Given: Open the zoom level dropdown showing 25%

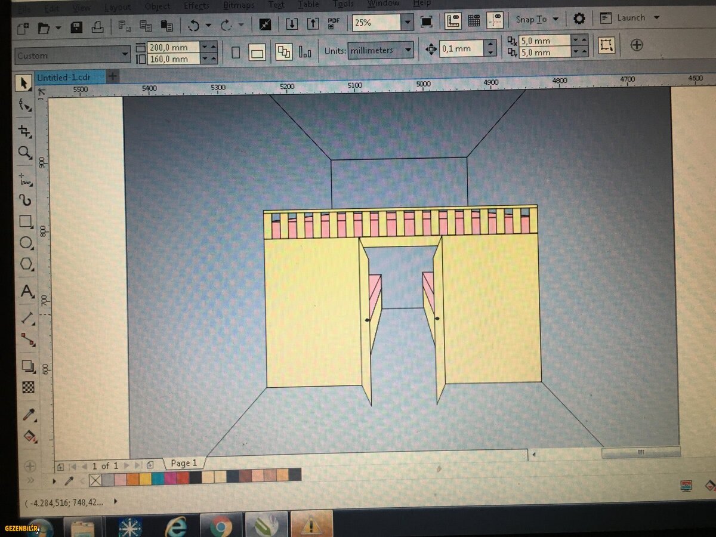Looking at the screenshot, I should (407, 23).
